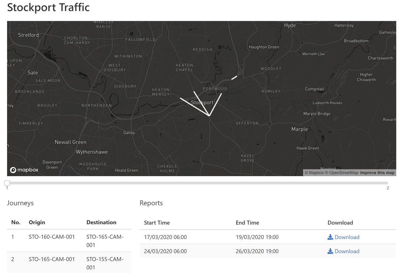404x273 pixels.
Task: Open the © Mapbox attribution link
Action: (x=314, y=173)
